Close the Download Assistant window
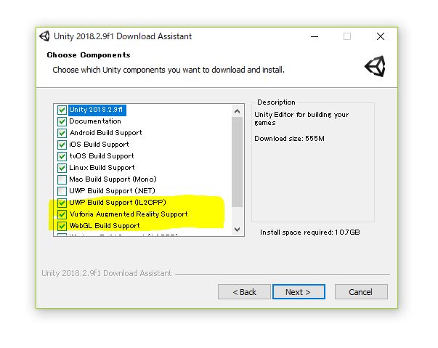 [x=381, y=36]
